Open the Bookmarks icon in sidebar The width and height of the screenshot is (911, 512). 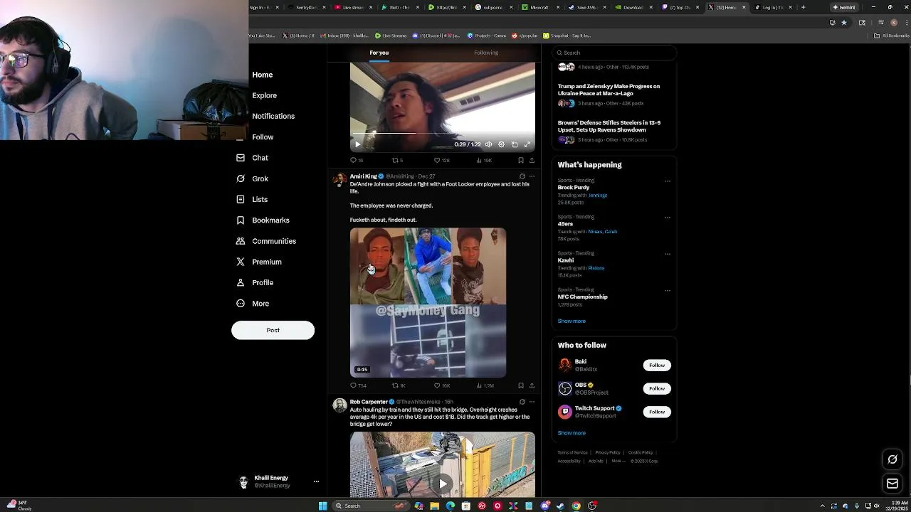point(241,220)
